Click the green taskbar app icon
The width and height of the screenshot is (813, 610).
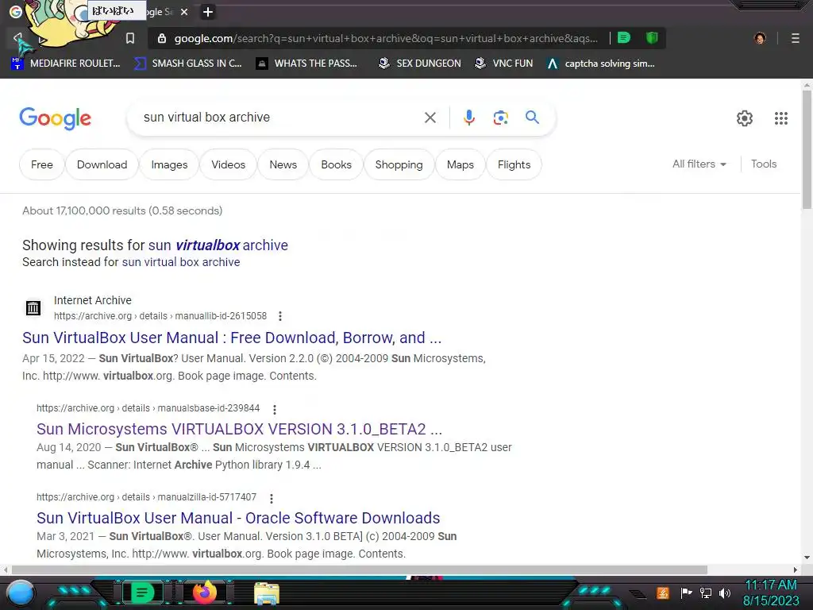pos(142,593)
